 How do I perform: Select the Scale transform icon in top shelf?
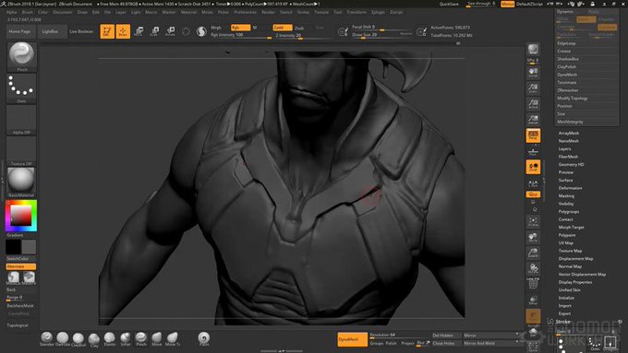[x=154, y=31]
